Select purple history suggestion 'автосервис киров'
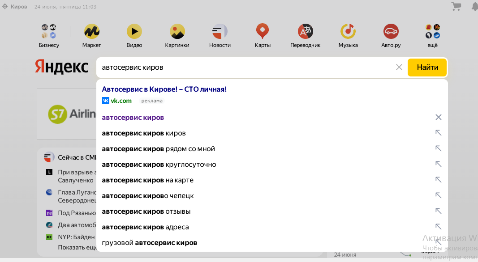The width and height of the screenshot is (478, 262). pyautogui.click(x=133, y=118)
